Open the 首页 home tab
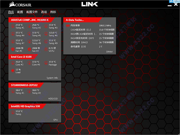 point(11,12)
